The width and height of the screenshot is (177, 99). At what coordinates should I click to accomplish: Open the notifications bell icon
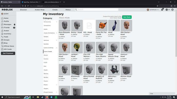coord(162,10)
